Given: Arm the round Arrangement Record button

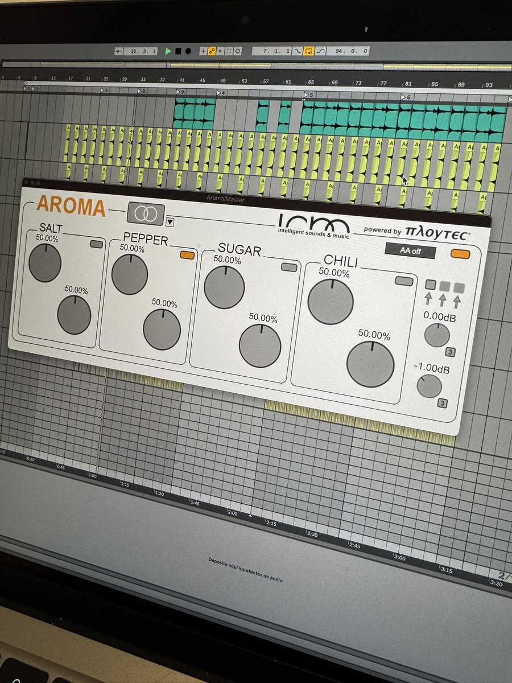Looking at the screenshot, I should [188, 51].
